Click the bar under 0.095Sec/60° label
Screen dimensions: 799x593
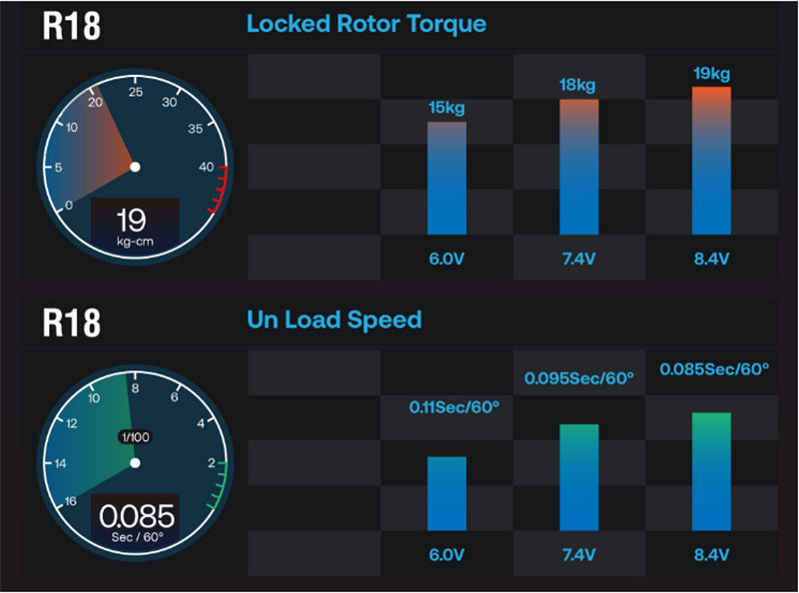[579, 477]
